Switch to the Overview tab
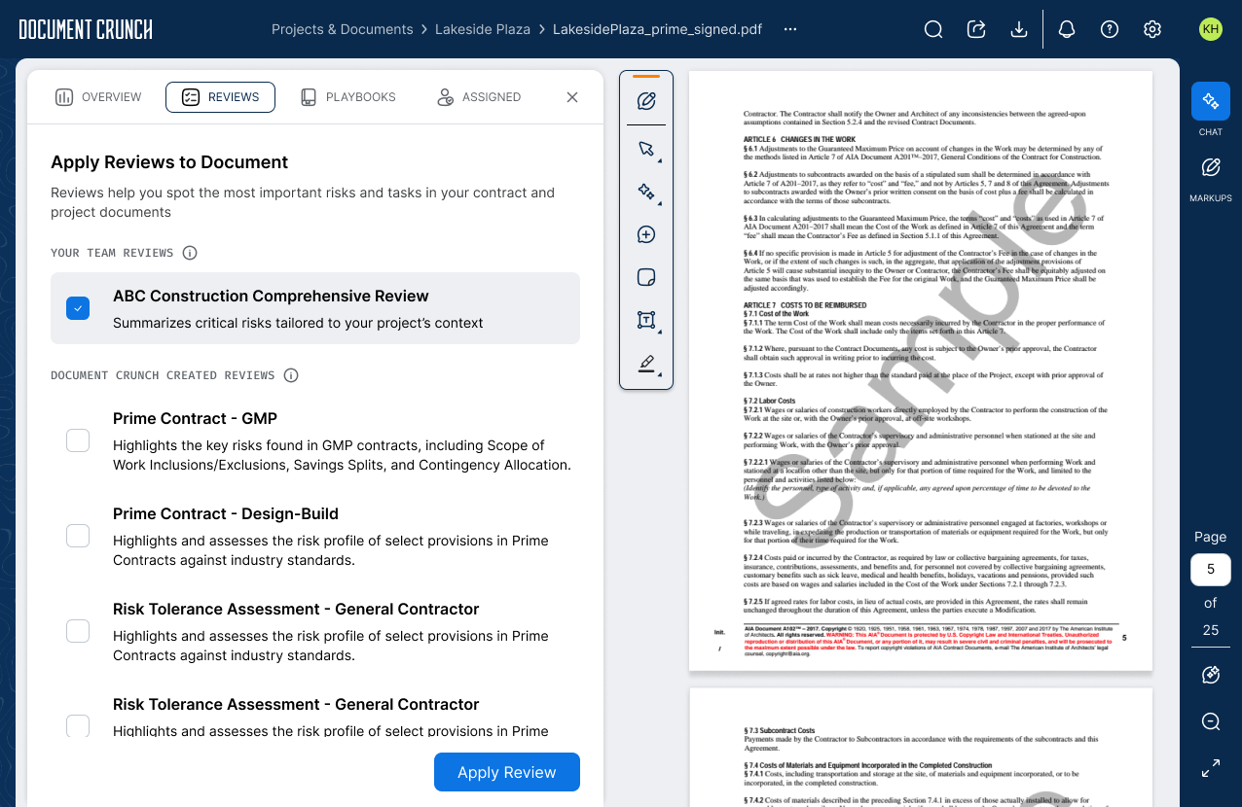 click(x=98, y=97)
